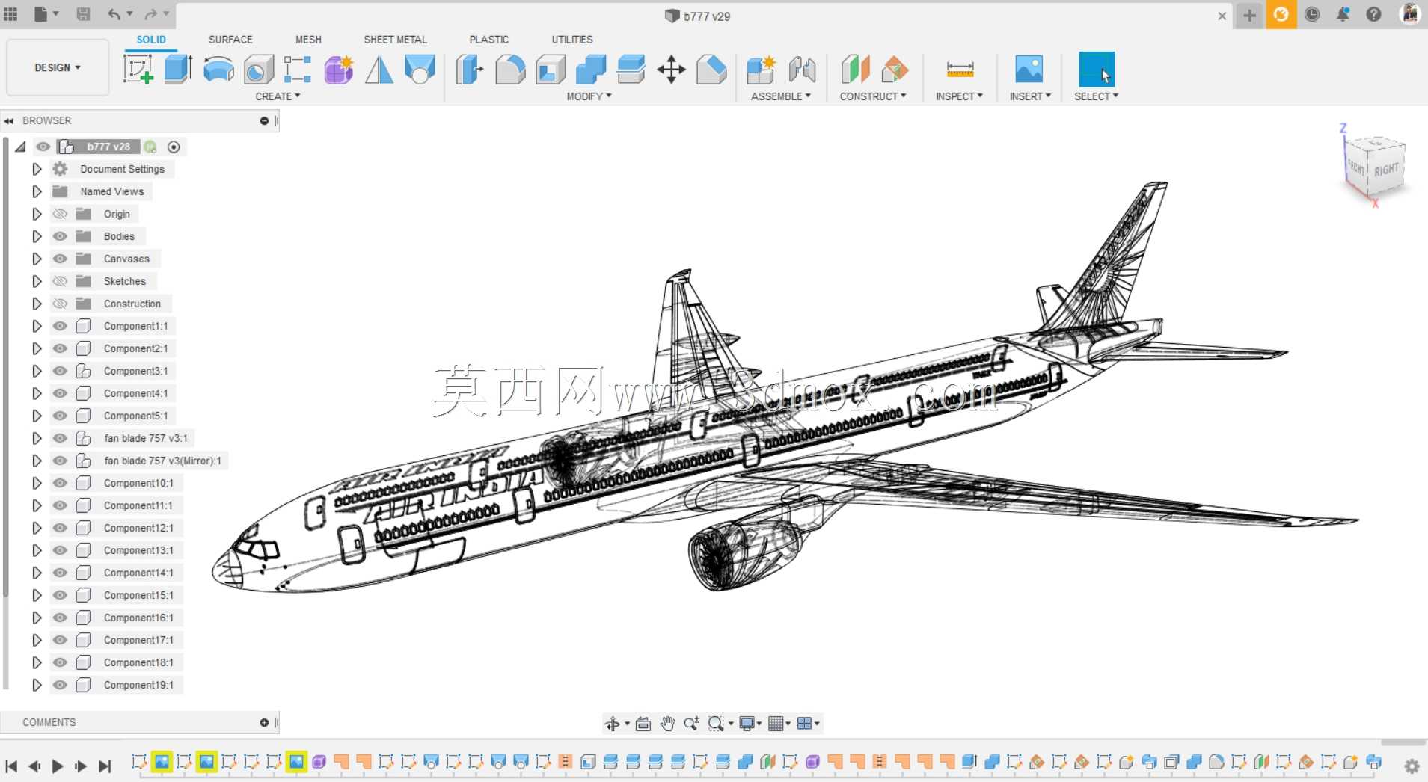Hide Component10:1
Viewport: 1428px width, 782px height.
pyautogui.click(x=60, y=483)
